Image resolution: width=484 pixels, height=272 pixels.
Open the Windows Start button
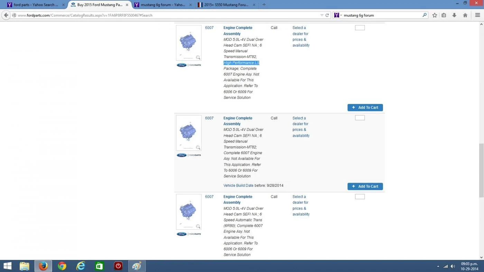point(7,266)
